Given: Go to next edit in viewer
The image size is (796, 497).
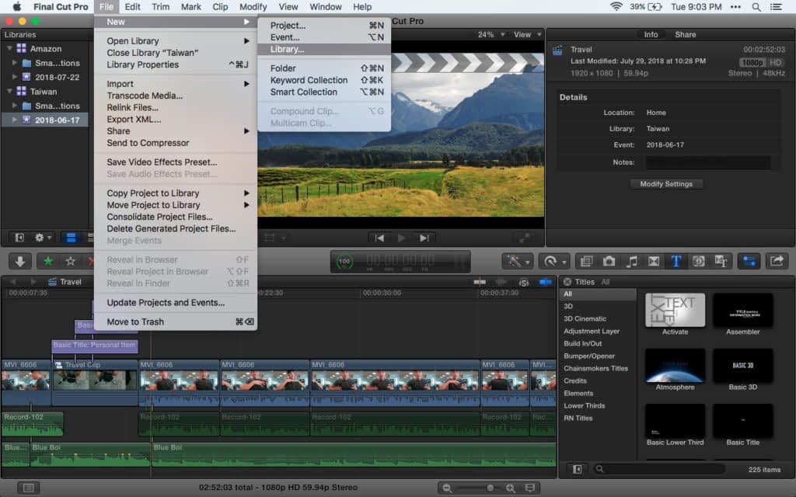Looking at the screenshot, I should tap(424, 238).
